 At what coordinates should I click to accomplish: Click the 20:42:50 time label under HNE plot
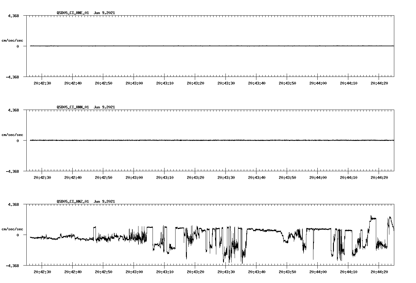tap(104, 83)
